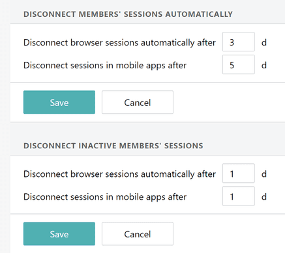
Task: Click the mobile apps days field showing 5
Action: (238, 64)
